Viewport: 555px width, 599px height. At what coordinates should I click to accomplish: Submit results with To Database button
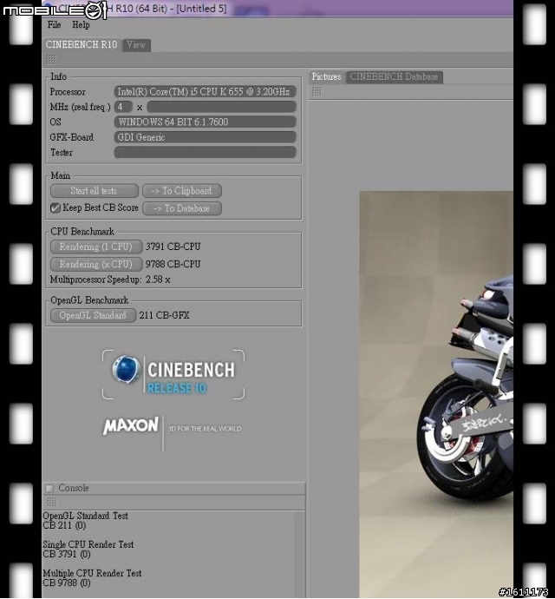[x=182, y=208]
